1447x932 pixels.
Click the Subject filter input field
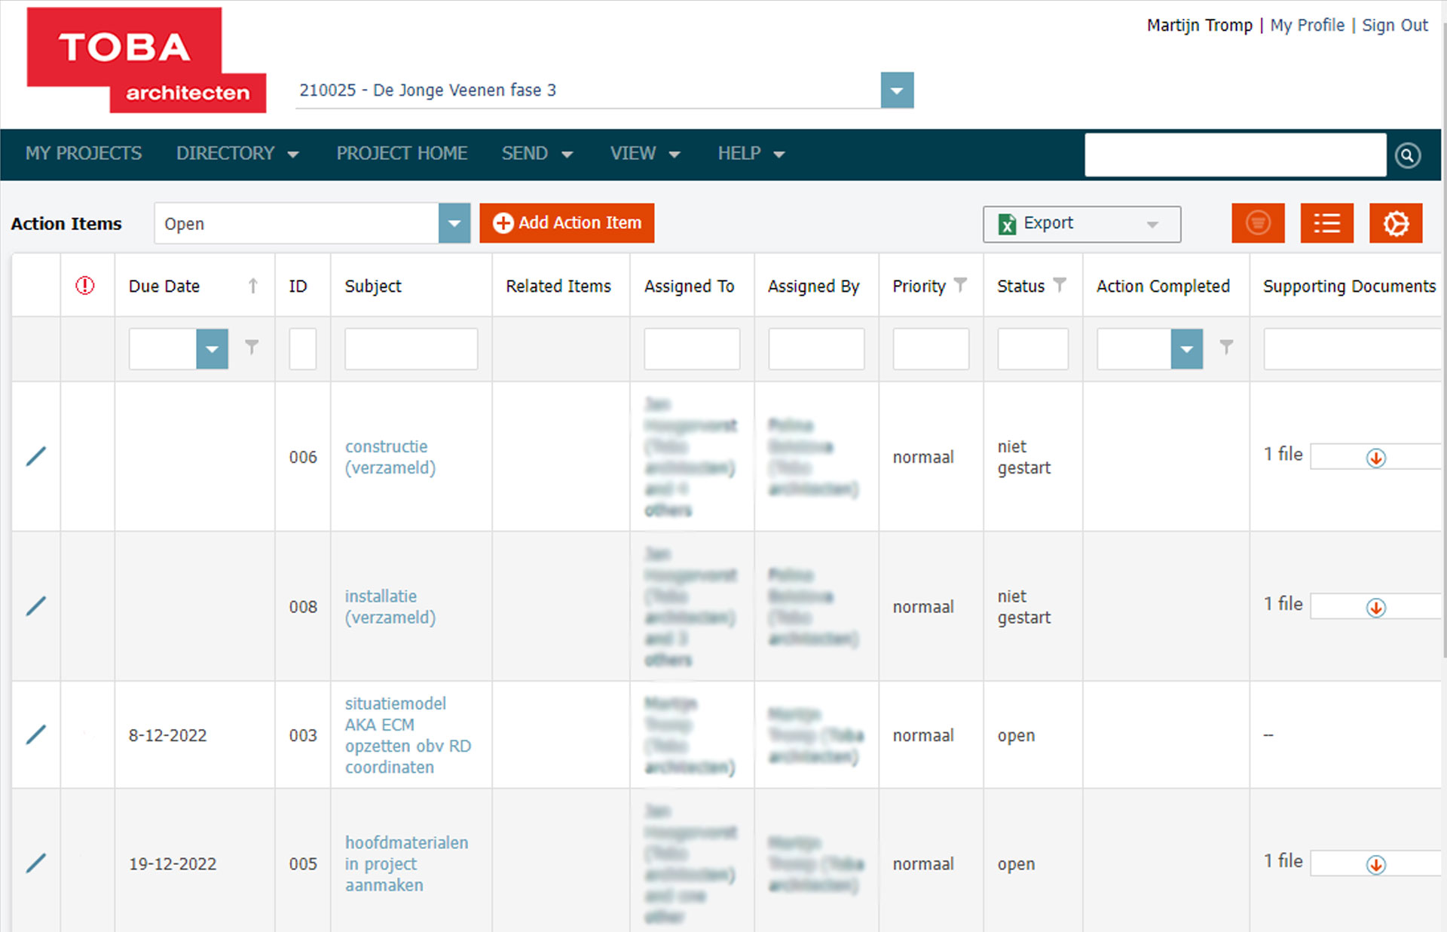(411, 349)
